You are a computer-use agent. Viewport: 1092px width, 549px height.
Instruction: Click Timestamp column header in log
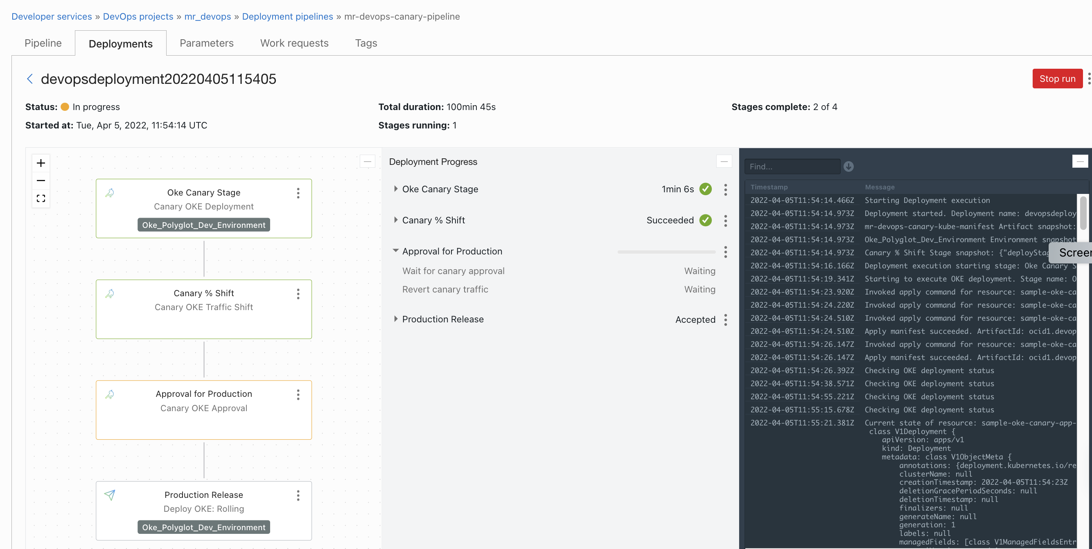click(769, 187)
